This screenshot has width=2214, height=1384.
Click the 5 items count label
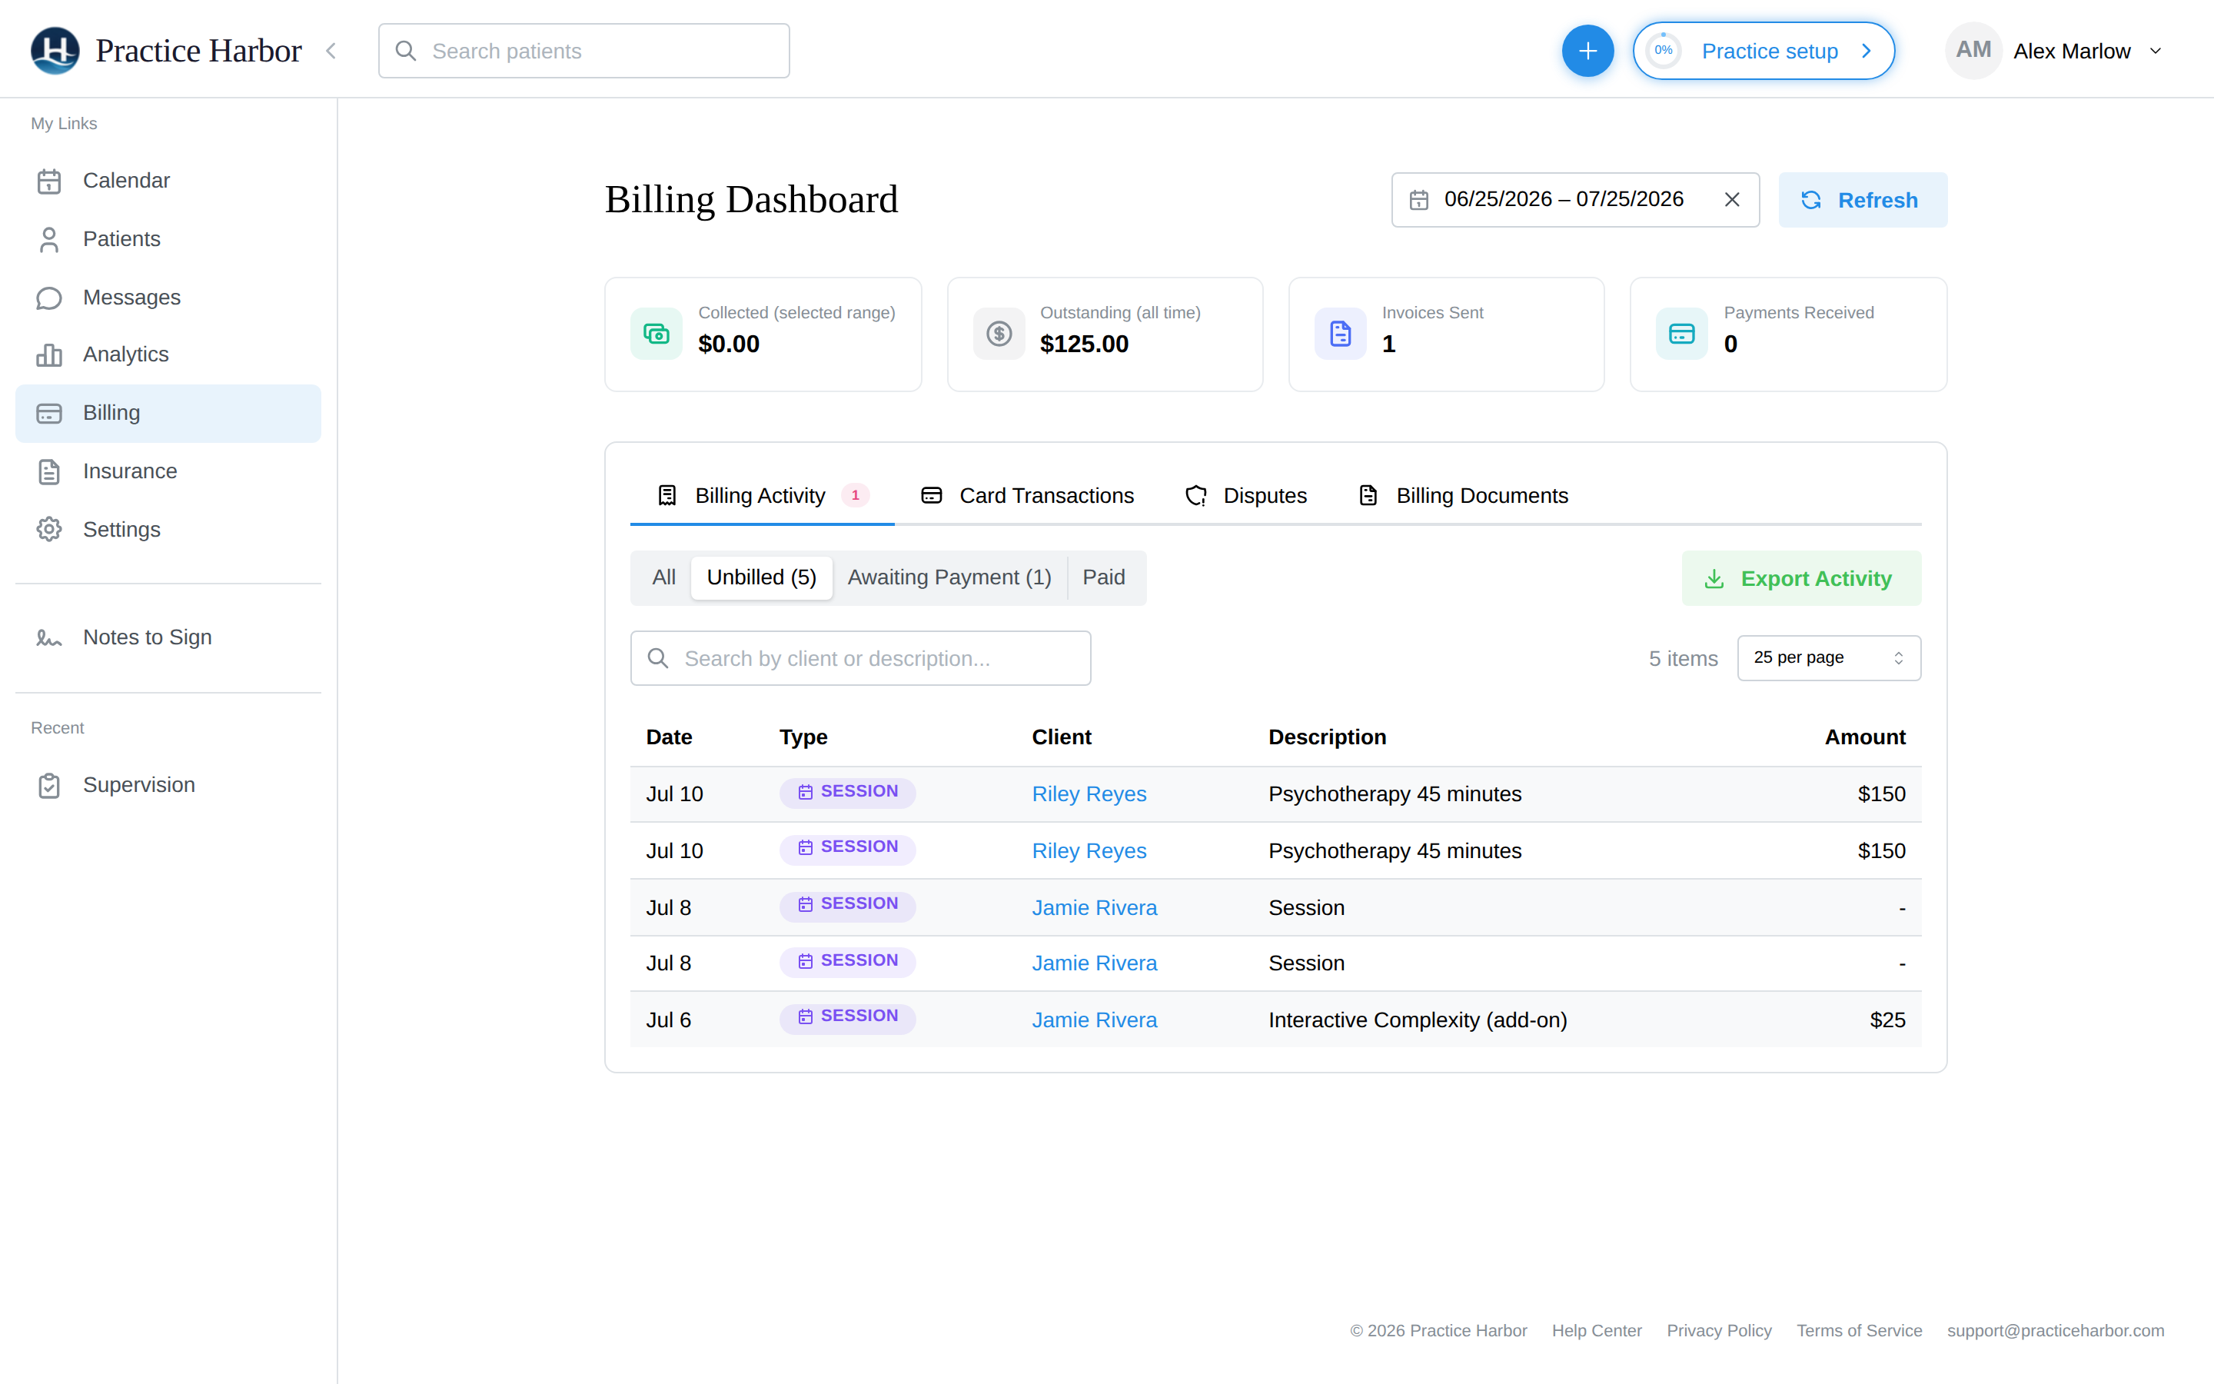1684,658
